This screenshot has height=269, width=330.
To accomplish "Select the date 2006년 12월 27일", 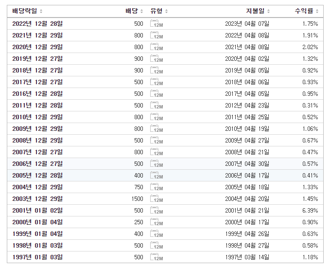I will [x=37, y=164].
